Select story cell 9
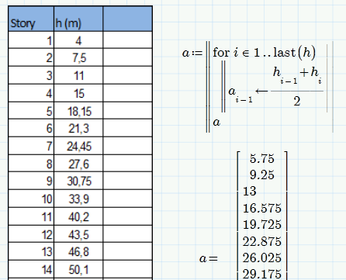Viewport: 346px width, 280px height. click(x=31, y=181)
